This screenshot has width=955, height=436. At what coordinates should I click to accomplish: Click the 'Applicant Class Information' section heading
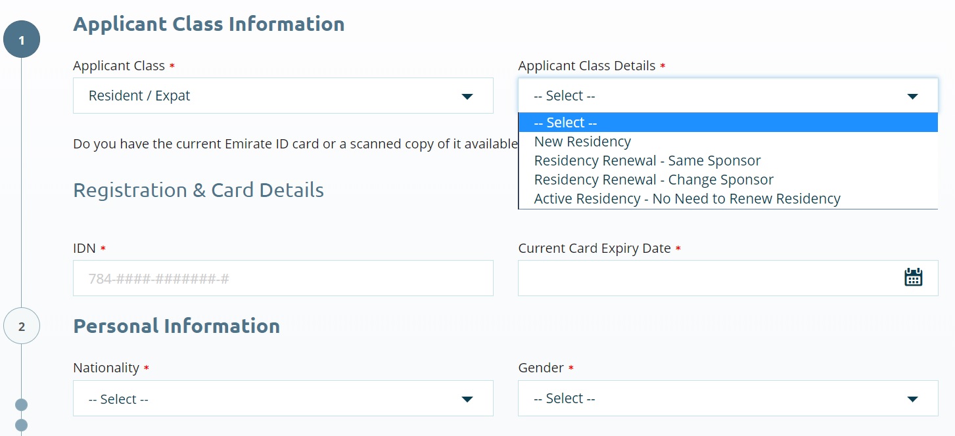210,24
